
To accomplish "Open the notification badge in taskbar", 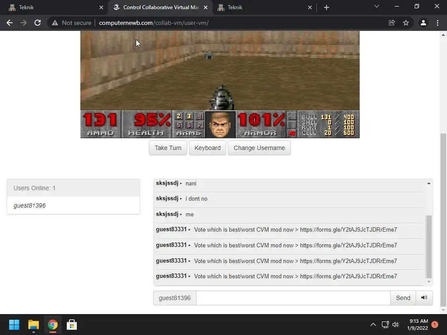I will pos(435,325).
